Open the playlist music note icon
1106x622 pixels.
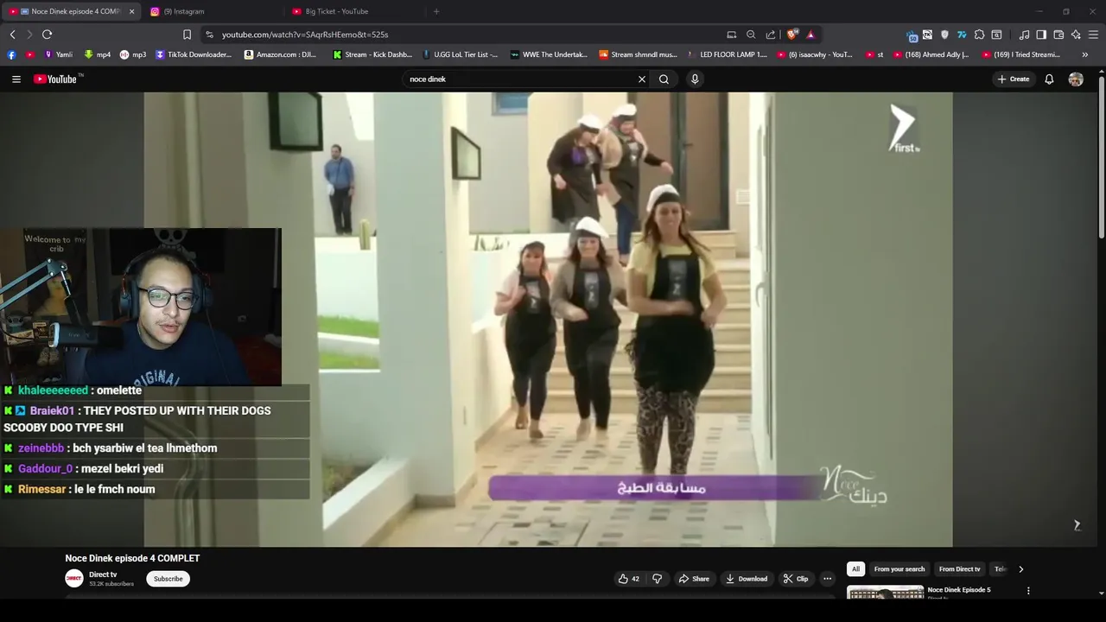1024,35
